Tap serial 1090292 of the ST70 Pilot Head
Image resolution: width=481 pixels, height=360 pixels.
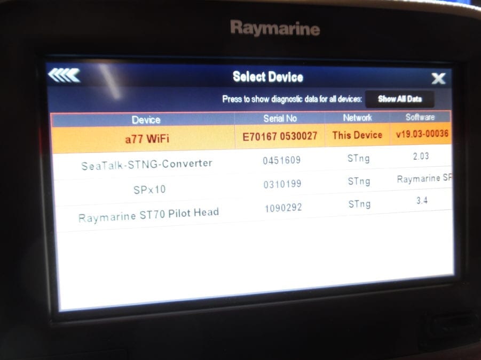click(283, 207)
